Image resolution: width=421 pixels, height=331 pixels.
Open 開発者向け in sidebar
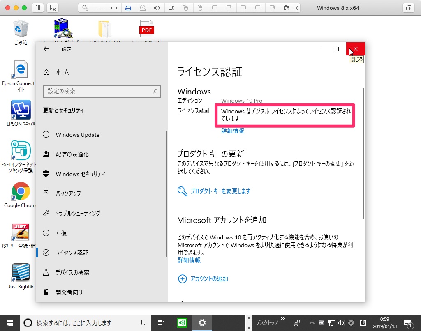[x=102, y=292]
